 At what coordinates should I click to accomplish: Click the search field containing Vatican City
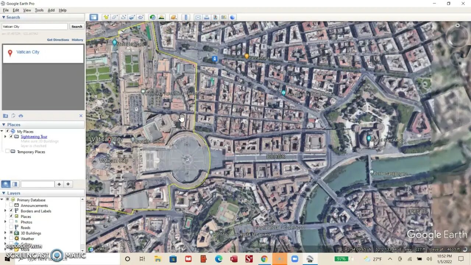coord(35,26)
